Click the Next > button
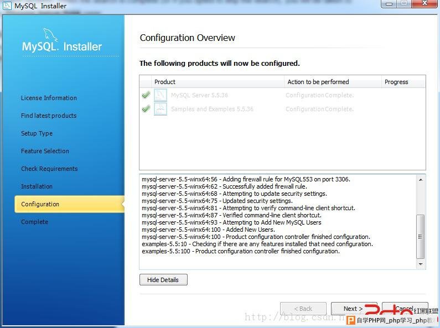Image resolution: width=440 pixels, height=328 pixels. pos(353,309)
